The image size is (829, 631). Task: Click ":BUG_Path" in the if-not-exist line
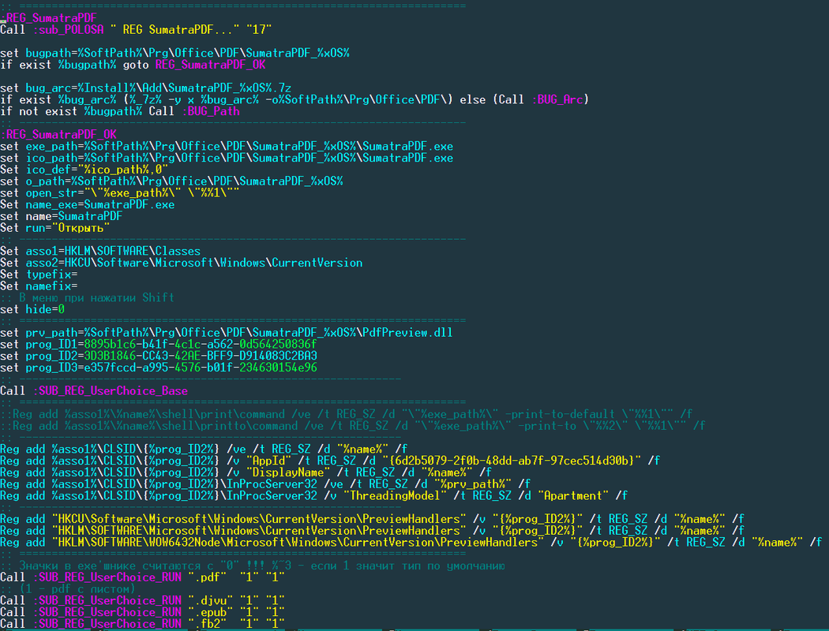pos(211,111)
